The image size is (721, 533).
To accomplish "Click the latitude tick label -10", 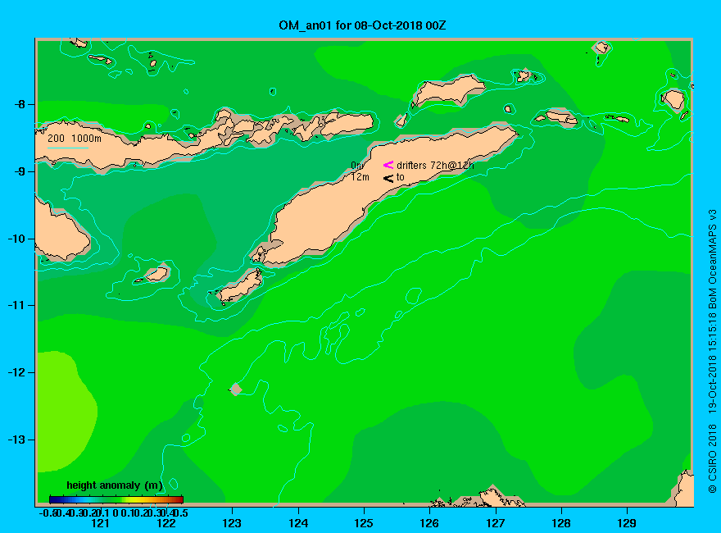I will click(16, 239).
